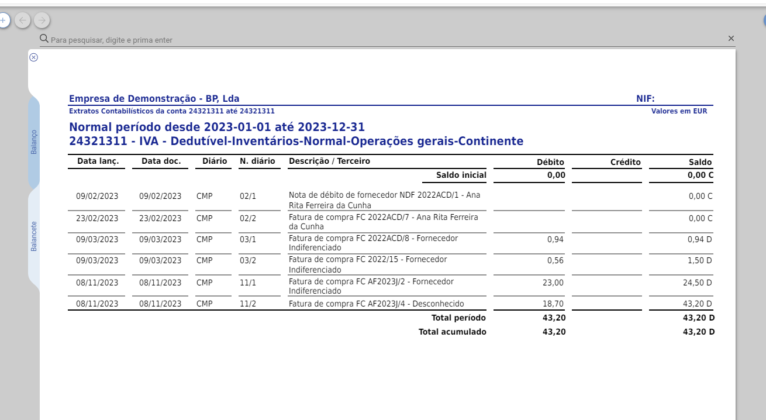Close the report with circled X icon

pyautogui.click(x=33, y=57)
